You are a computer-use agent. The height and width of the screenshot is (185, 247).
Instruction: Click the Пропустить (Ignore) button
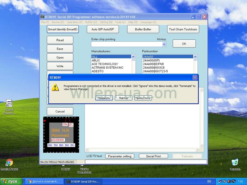pos(143,98)
